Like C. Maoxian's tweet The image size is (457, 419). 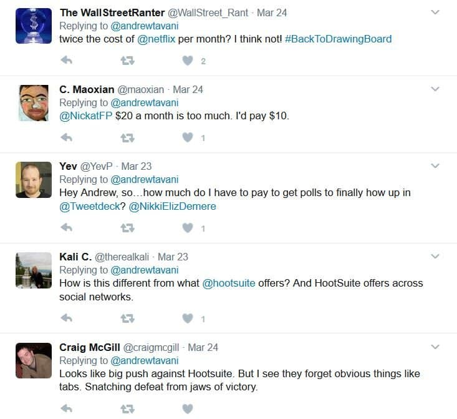click(x=188, y=137)
